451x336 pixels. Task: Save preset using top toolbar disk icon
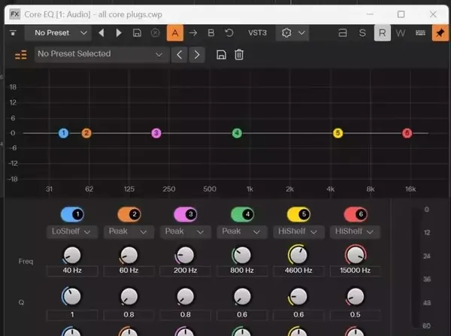tap(137, 33)
